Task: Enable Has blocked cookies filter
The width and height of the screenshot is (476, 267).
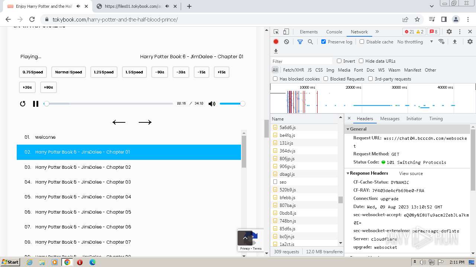Action: click(x=275, y=79)
